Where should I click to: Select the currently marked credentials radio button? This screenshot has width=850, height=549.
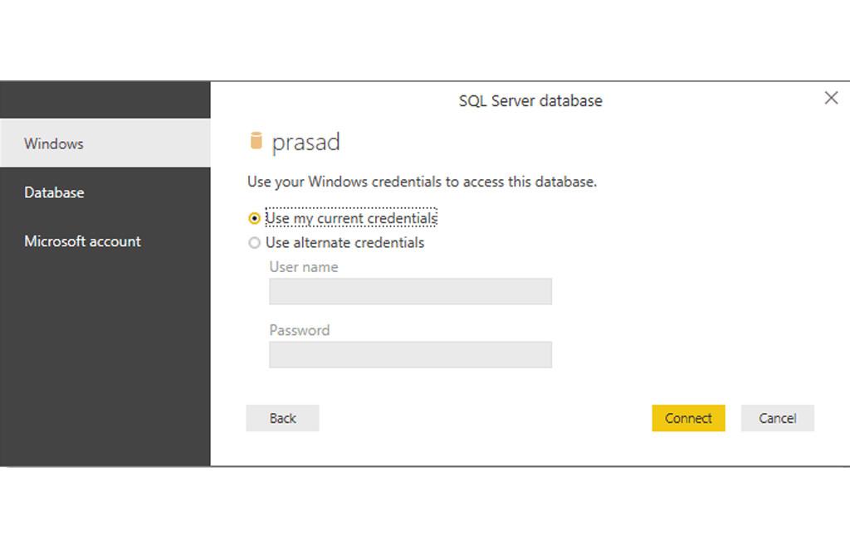pyautogui.click(x=255, y=217)
